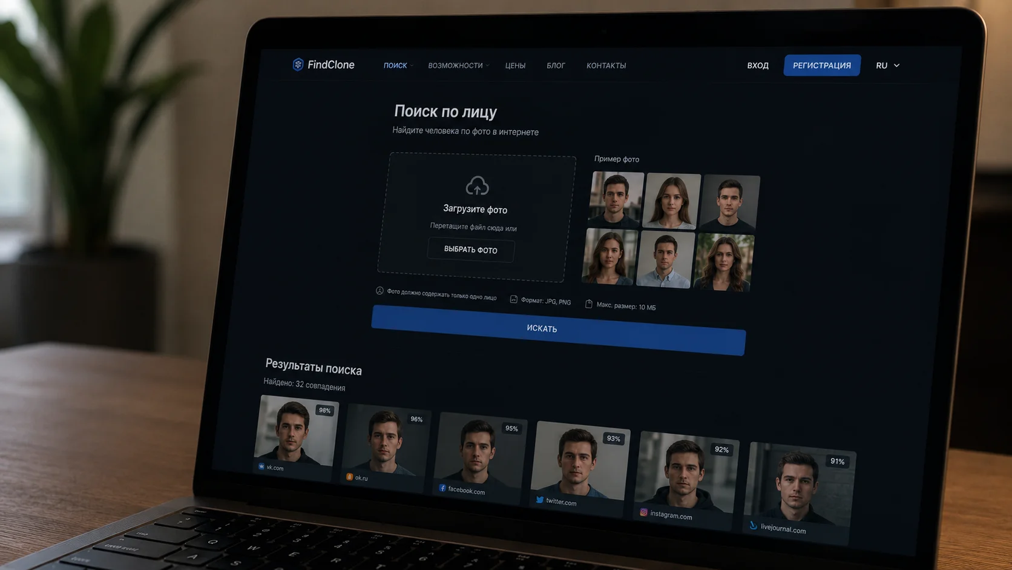Click the cloud upload icon
This screenshot has height=570, width=1012.
coord(477,185)
